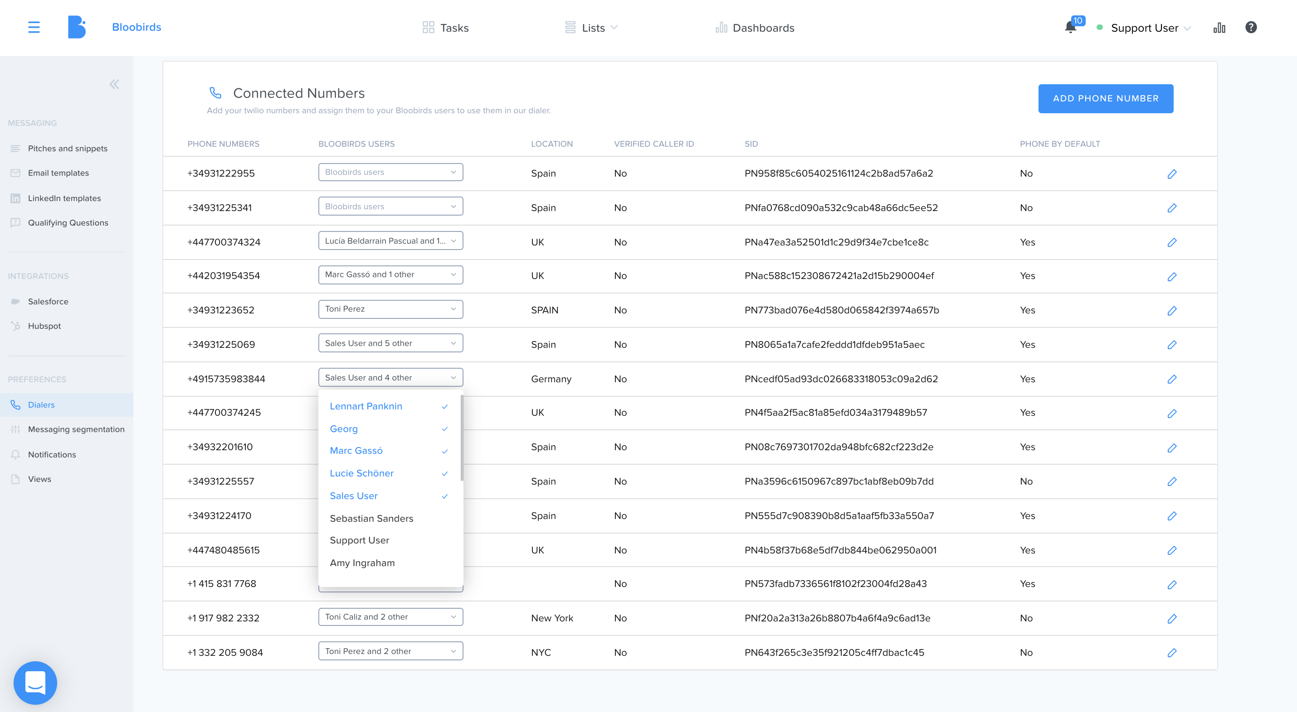Collapse Sales User and 4 other dropdown
The image size is (1297, 712).
(390, 378)
